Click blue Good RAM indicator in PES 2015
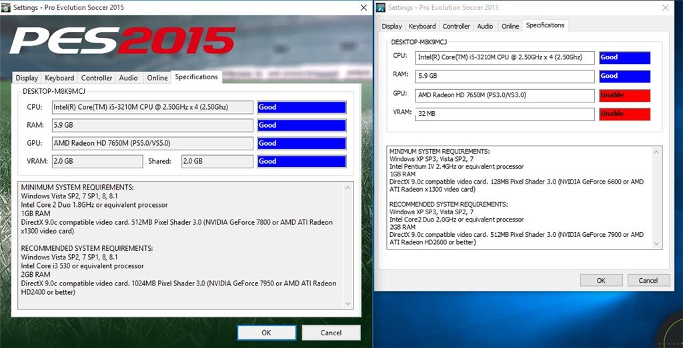The width and height of the screenshot is (683, 348). 302,125
